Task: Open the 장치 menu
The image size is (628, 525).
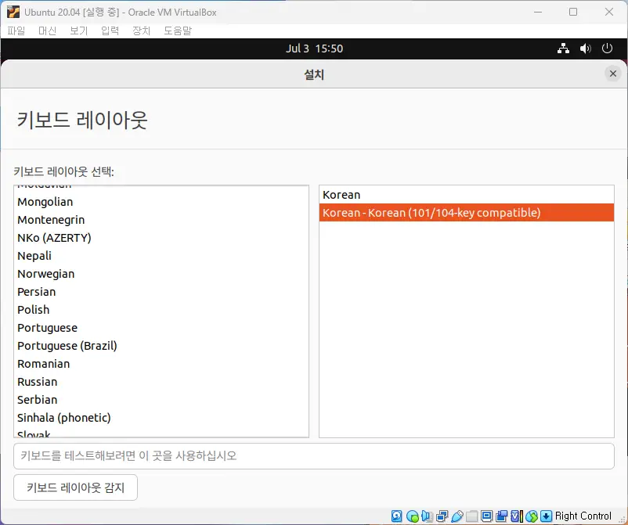Action: click(x=142, y=31)
